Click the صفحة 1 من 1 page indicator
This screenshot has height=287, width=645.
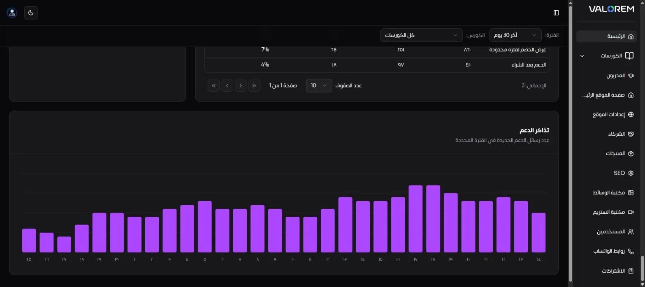pos(283,86)
